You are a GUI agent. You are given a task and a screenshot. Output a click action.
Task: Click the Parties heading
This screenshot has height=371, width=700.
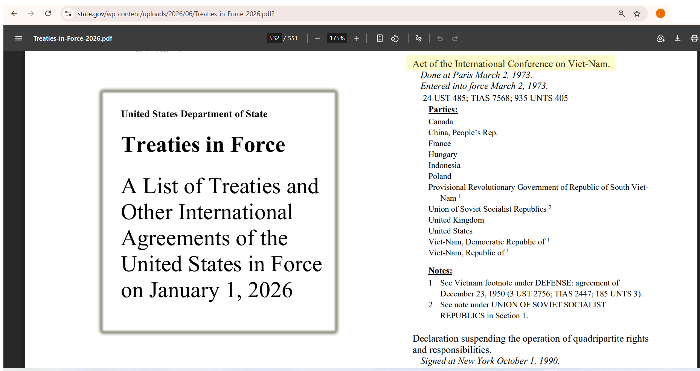coord(443,110)
